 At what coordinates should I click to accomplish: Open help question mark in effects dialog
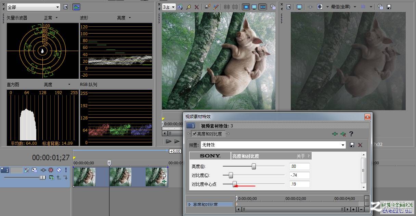[351, 134]
